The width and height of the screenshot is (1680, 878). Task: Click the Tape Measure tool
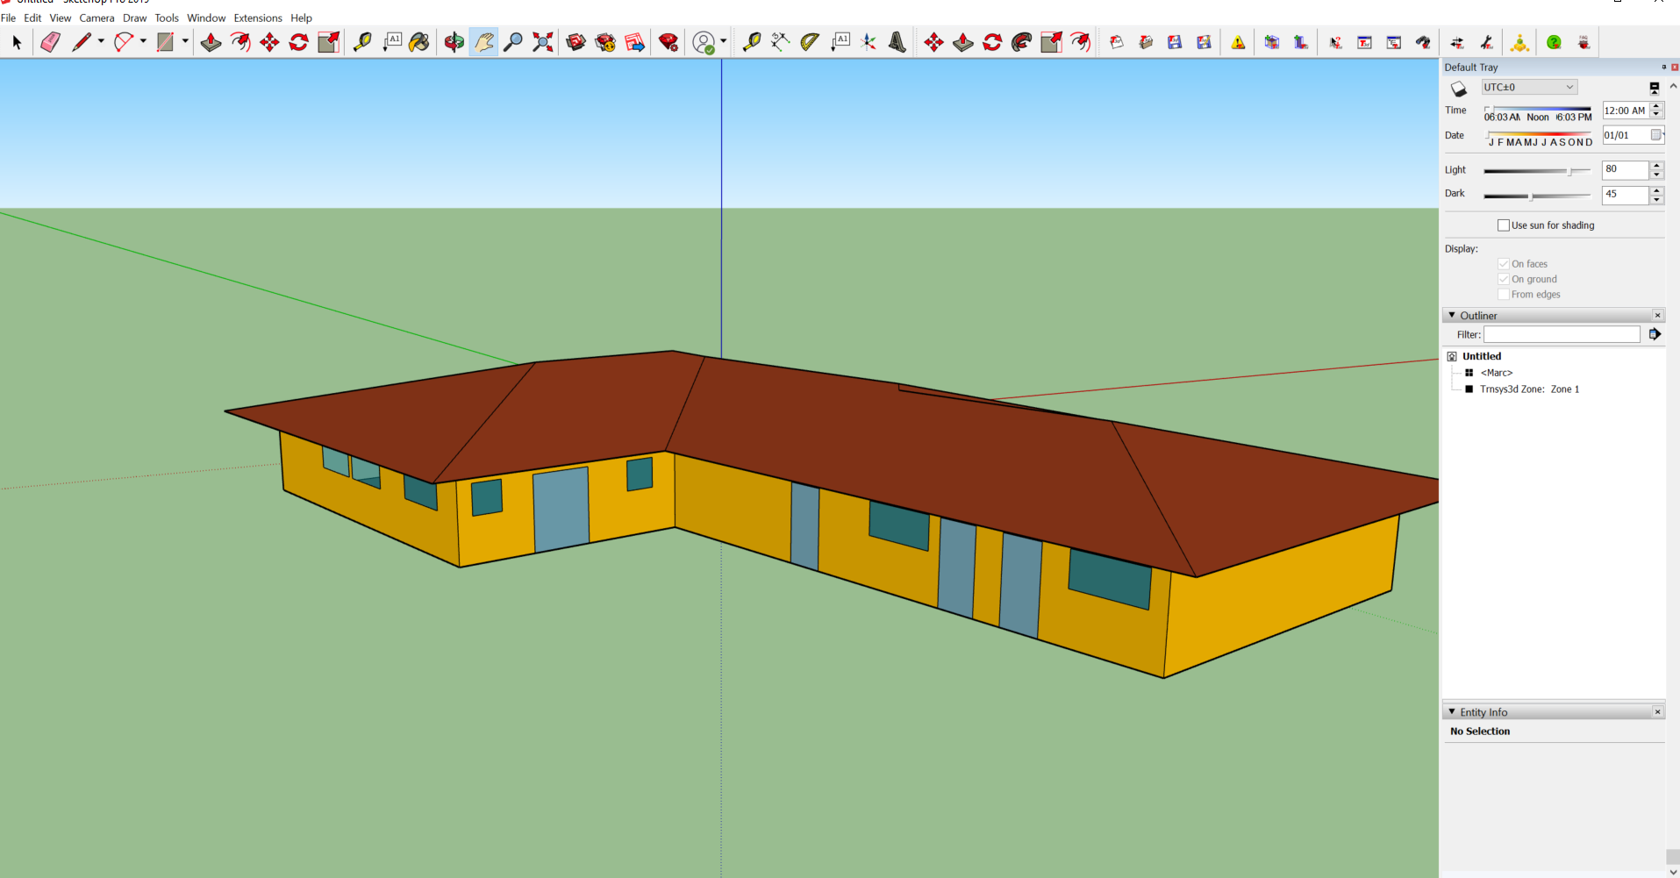361,42
